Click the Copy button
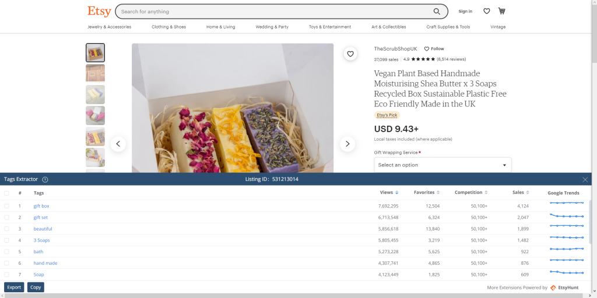The height and width of the screenshot is (298, 597). pyautogui.click(x=36, y=287)
